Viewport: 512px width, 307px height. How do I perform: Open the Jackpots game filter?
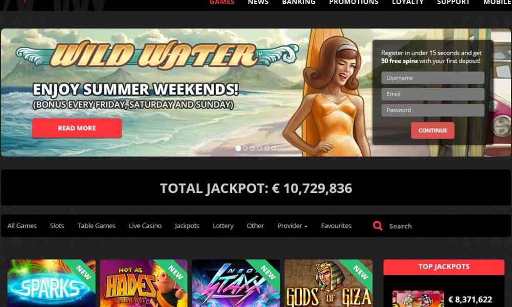[x=187, y=226]
